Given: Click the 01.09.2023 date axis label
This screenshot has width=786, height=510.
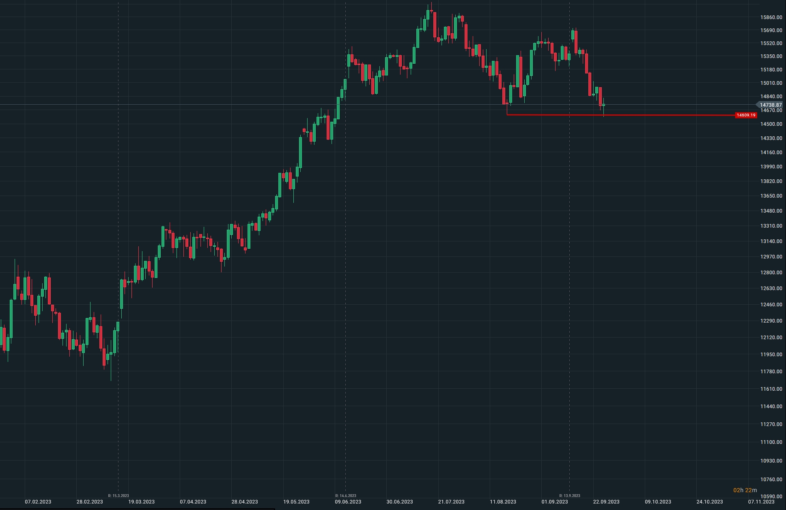Looking at the screenshot, I should coord(555,502).
